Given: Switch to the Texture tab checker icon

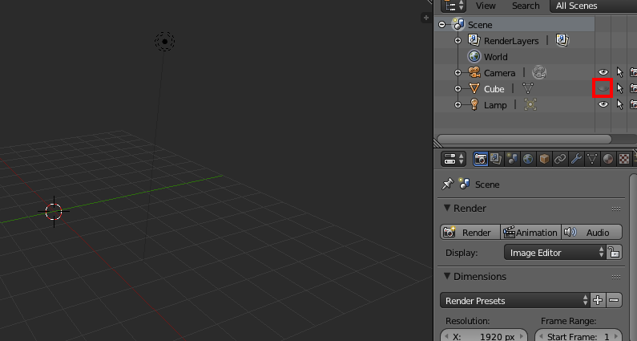Looking at the screenshot, I should (x=624, y=159).
